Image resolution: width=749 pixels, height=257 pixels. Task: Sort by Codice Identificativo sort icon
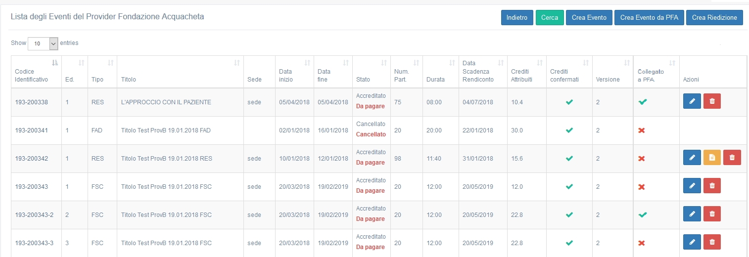[55, 62]
